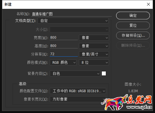This screenshot has width=155, height=113.
Task: Open the 背景内容 dropdown showing 白色
Action: [x=75, y=73]
